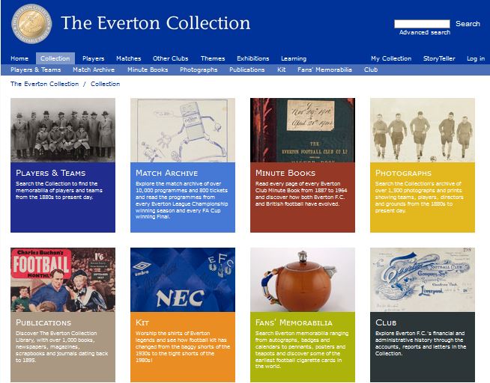Open the Match Archive cartoon sketch image
The image size is (490, 383).
pos(183,130)
